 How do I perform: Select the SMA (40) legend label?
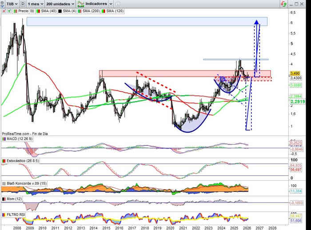[48, 10]
